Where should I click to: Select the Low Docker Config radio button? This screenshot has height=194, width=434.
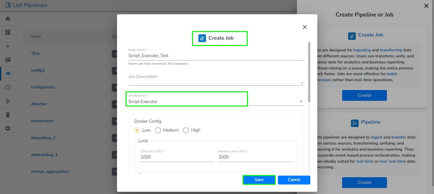point(137,130)
